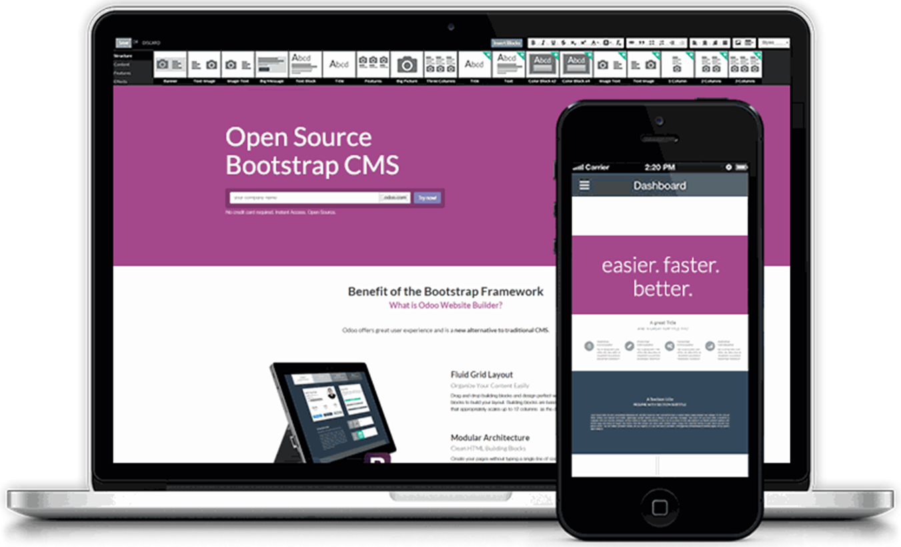901x547 pixels.
Task: Click the tablet product image
Action: pyautogui.click(x=332, y=412)
